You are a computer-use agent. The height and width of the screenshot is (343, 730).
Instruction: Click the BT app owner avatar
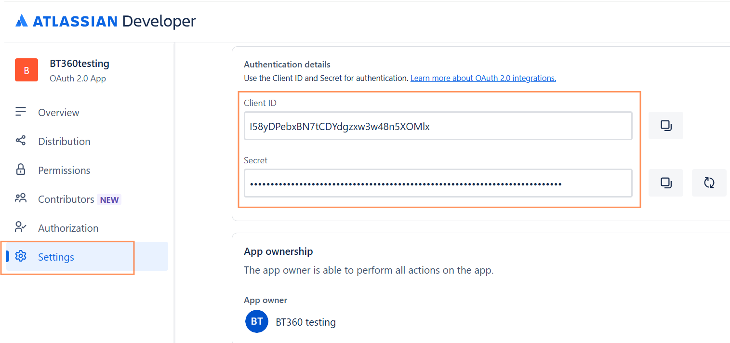[257, 321]
